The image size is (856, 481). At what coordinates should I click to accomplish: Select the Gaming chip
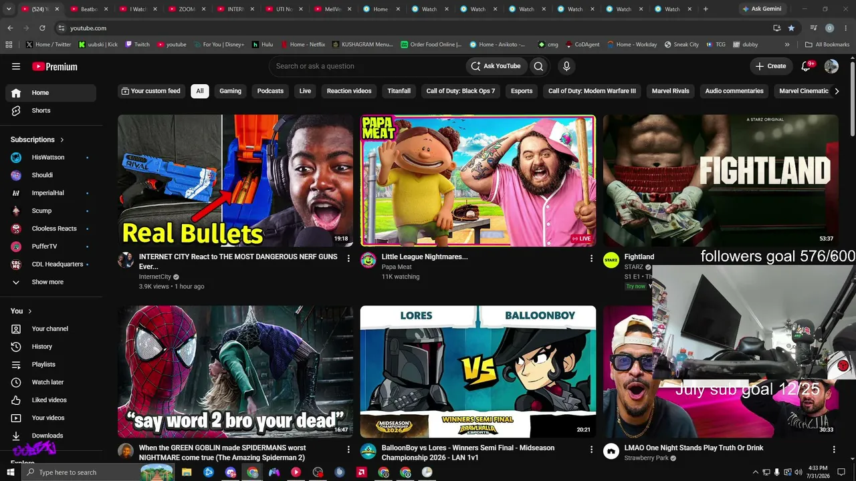[x=231, y=91]
